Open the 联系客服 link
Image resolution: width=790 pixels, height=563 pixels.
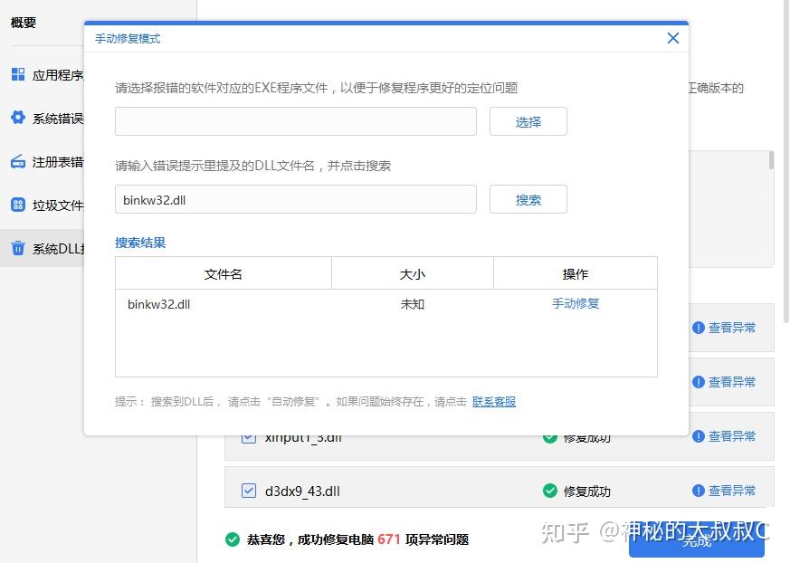(x=494, y=401)
